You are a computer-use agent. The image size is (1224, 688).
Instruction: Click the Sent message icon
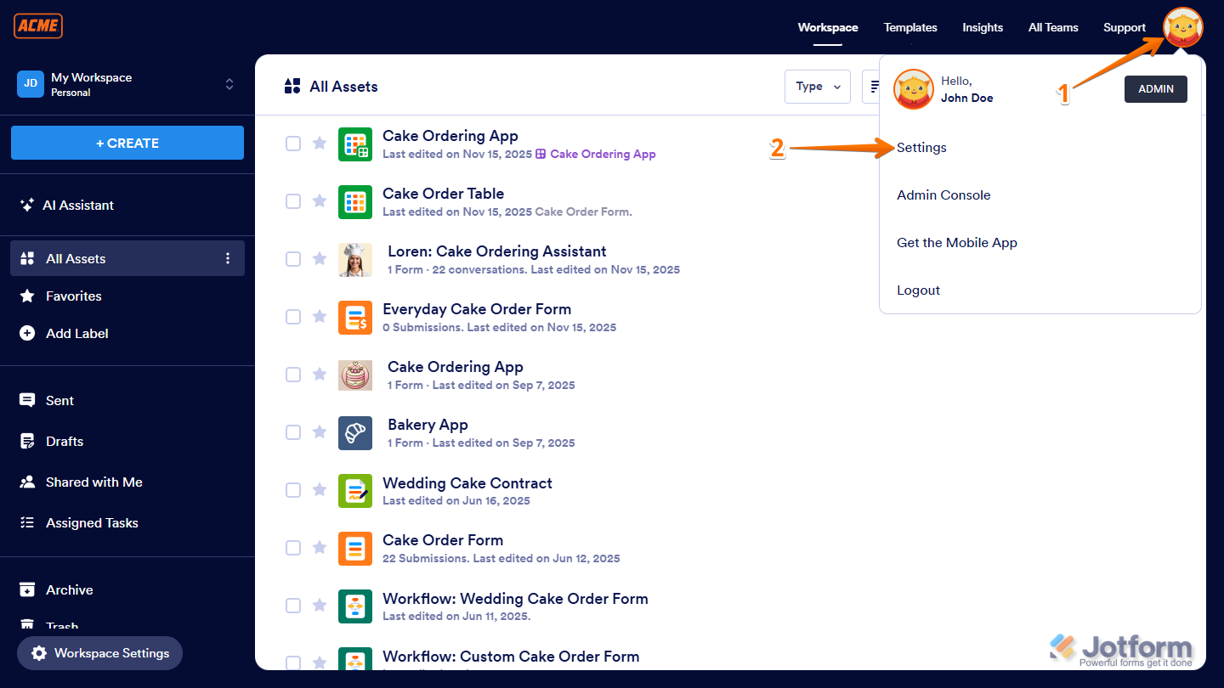[x=27, y=400]
